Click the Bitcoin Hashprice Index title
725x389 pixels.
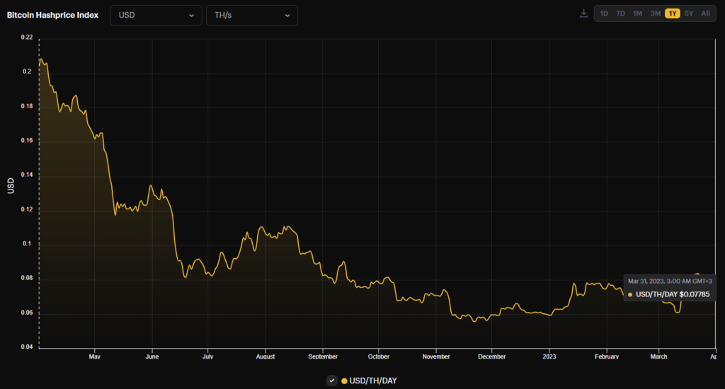point(52,16)
